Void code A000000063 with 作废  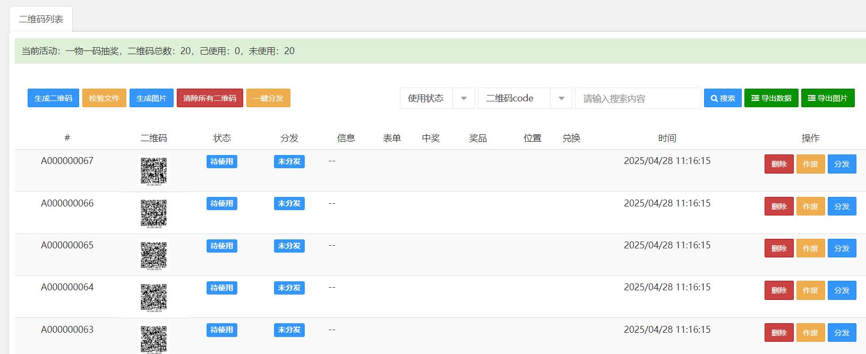pos(810,333)
